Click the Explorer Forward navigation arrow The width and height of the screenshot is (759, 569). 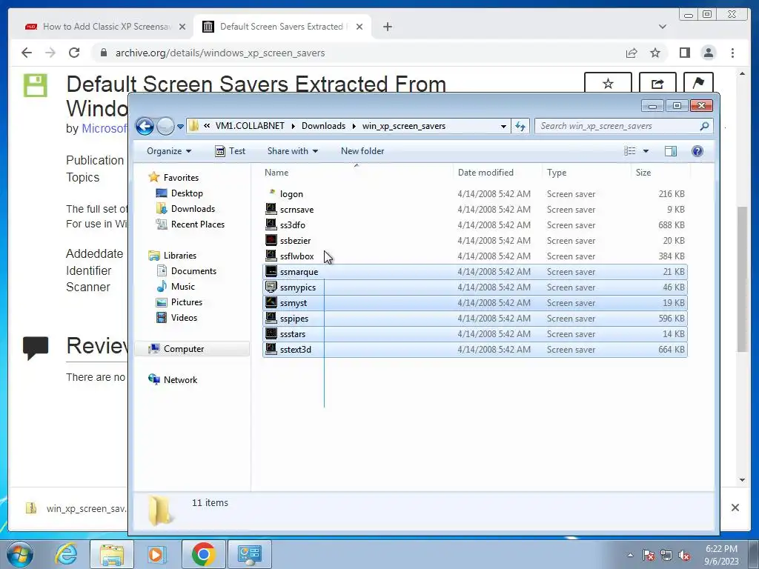pos(165,126)
